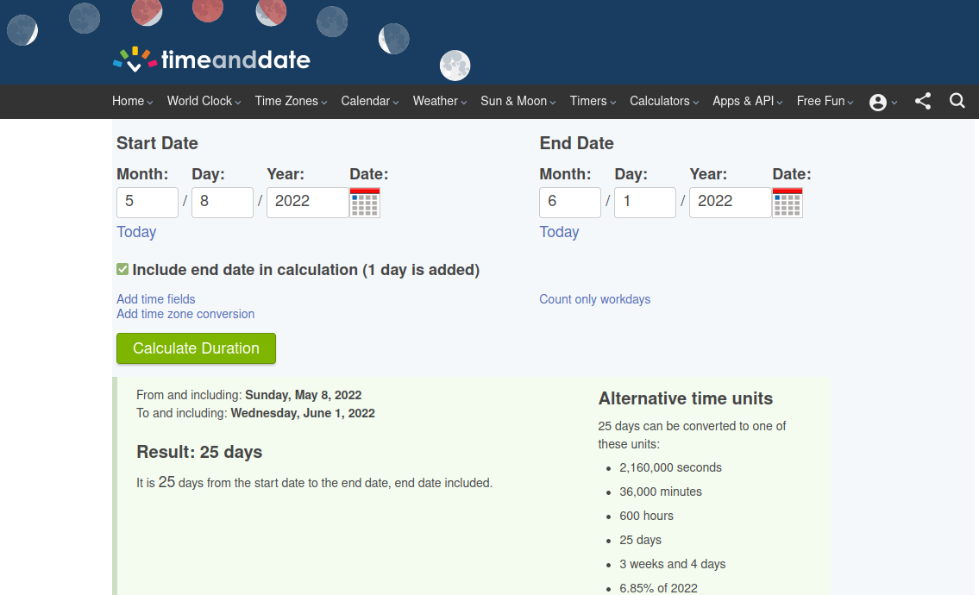The image size is (979, 595).
Task: Click the timeanddate logo
Action: pos(211,60)
